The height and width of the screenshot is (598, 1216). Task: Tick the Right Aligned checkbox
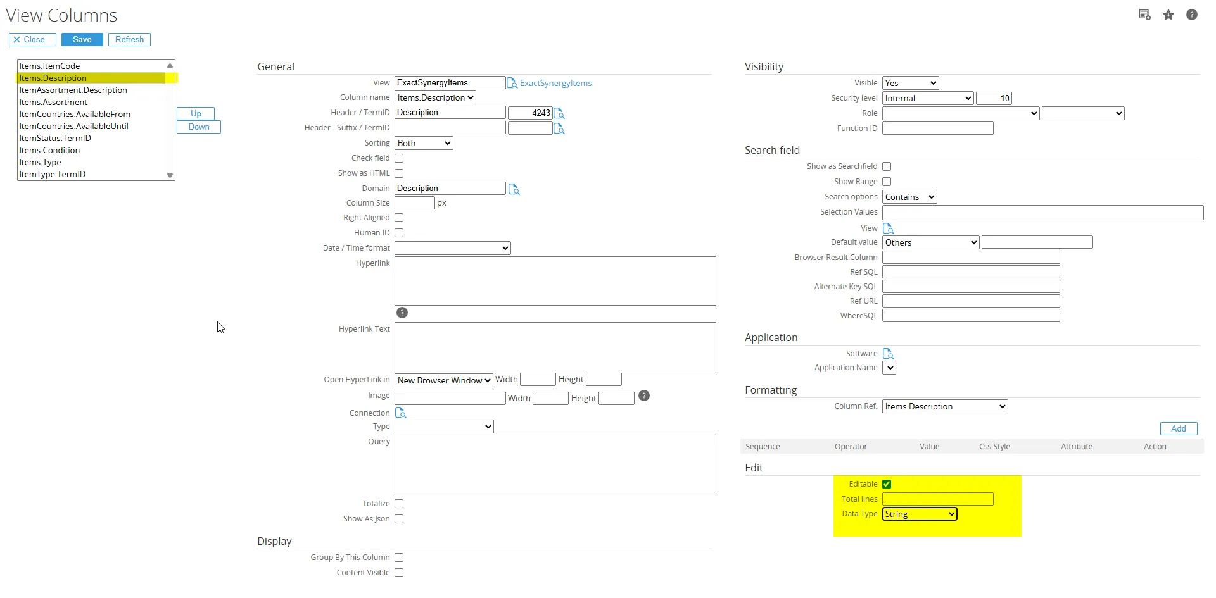tap(399, 218)
